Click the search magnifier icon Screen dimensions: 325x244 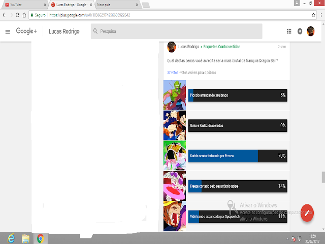click(95, 31)
